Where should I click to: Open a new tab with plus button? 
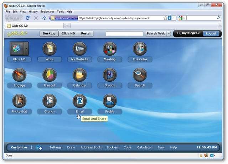click(x=67, y=26)
